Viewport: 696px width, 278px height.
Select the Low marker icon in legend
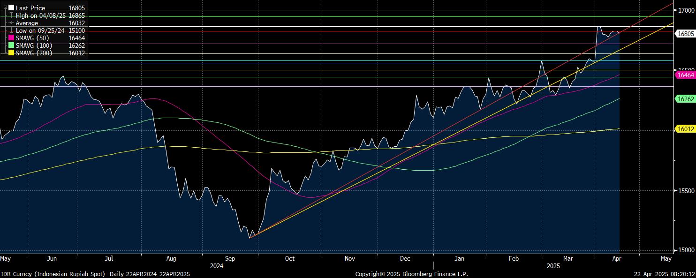11,30
